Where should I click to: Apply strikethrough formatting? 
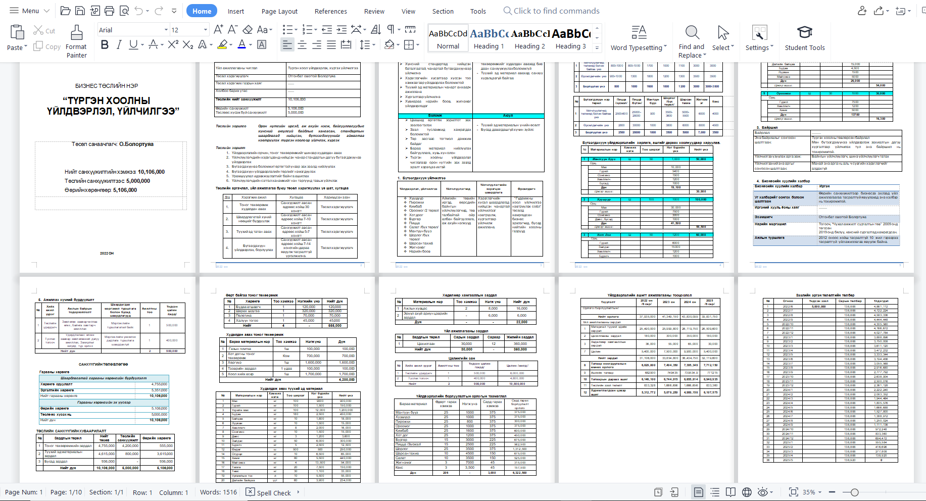point(154,44)
